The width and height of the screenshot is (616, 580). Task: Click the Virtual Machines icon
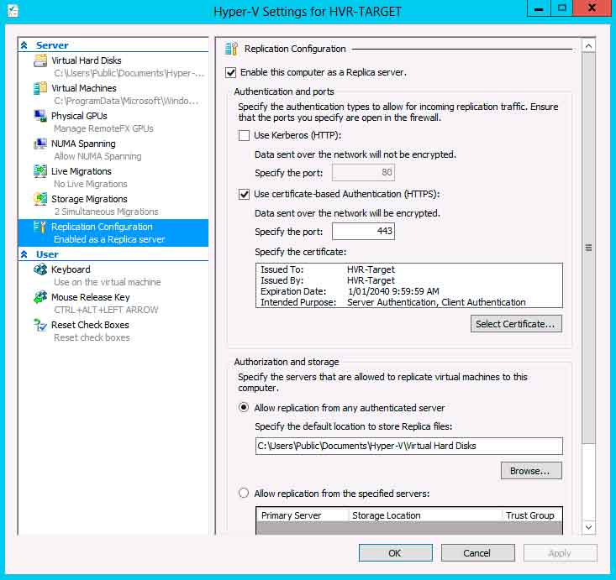point(40,88)
